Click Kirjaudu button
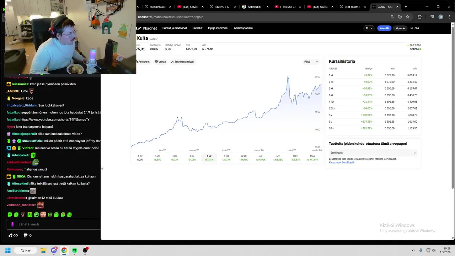Screen dimensions: 455x256 400,28
